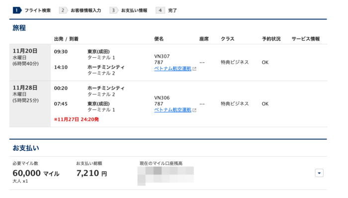The height and width of the screenshot is (198, 348).
Task: Click the 60,000 マイル required miles amount
Action: point(36,173)
